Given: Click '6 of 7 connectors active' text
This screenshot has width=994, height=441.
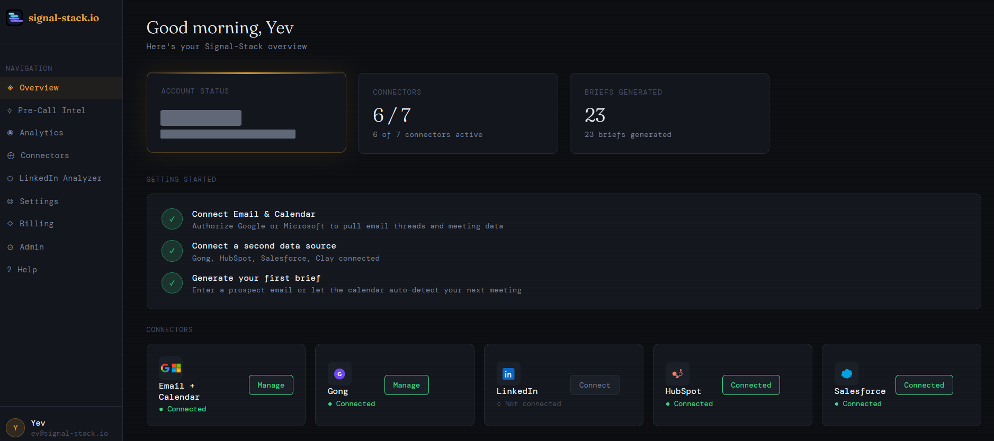Looking at the screenshot, I should coord(428,135).
